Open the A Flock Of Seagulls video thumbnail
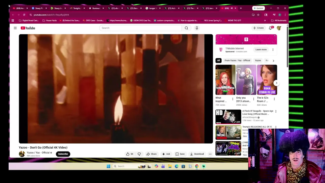Image resolution: width=325 pixels, height=183 pixels. coord(228,117)
